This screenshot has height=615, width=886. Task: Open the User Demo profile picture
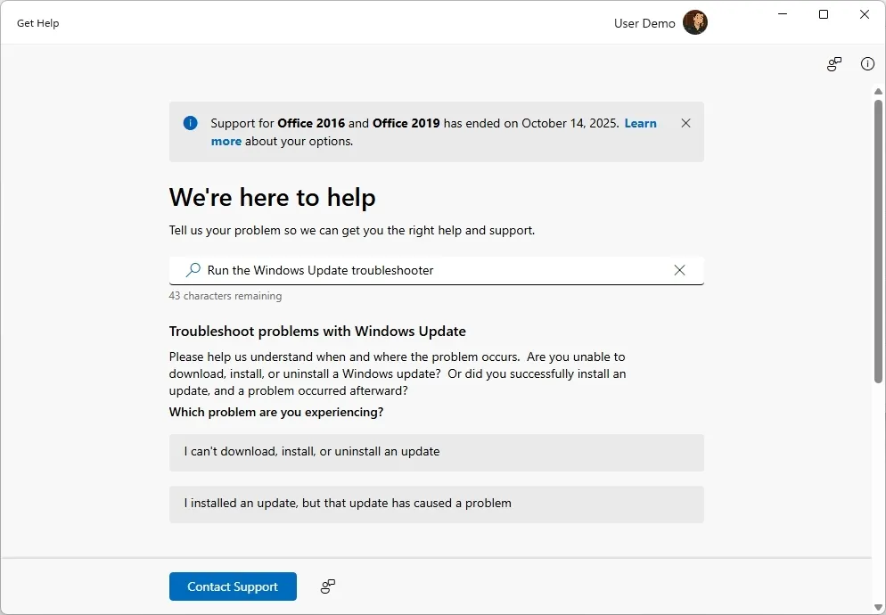tap(694, 22)
